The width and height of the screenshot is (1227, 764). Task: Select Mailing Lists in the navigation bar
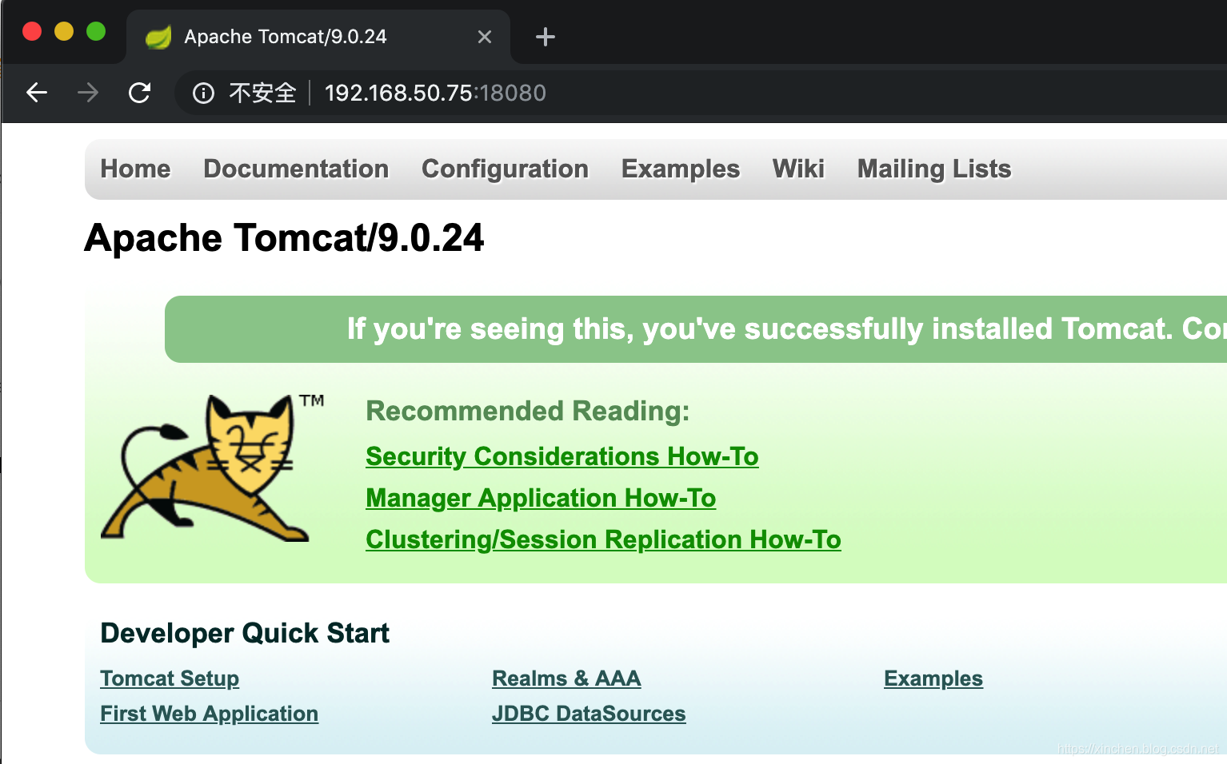click(x=933, y=169)
